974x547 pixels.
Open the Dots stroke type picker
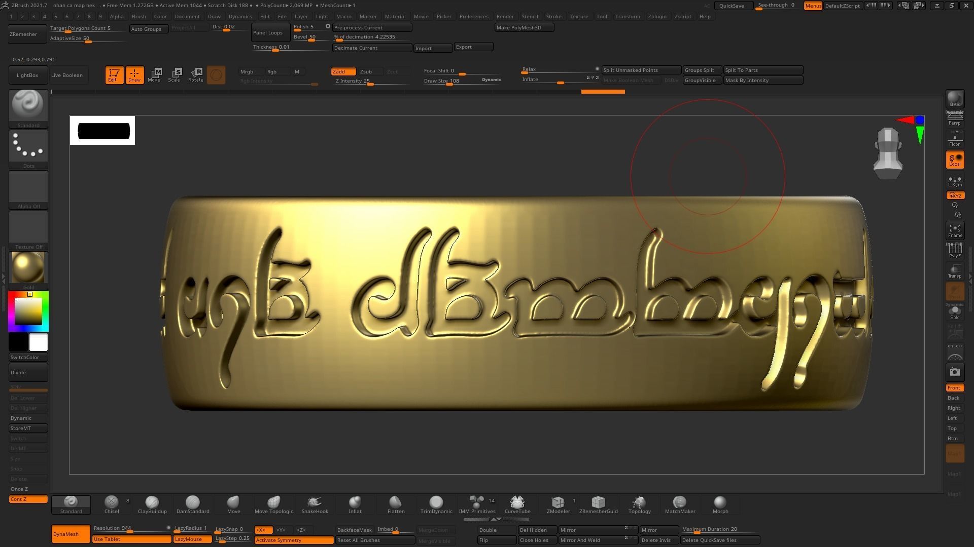point(28,146)
